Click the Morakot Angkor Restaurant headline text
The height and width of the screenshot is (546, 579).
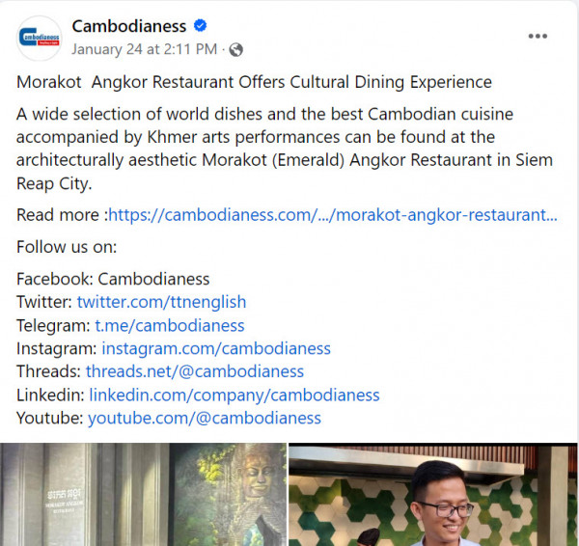(254, 82)
